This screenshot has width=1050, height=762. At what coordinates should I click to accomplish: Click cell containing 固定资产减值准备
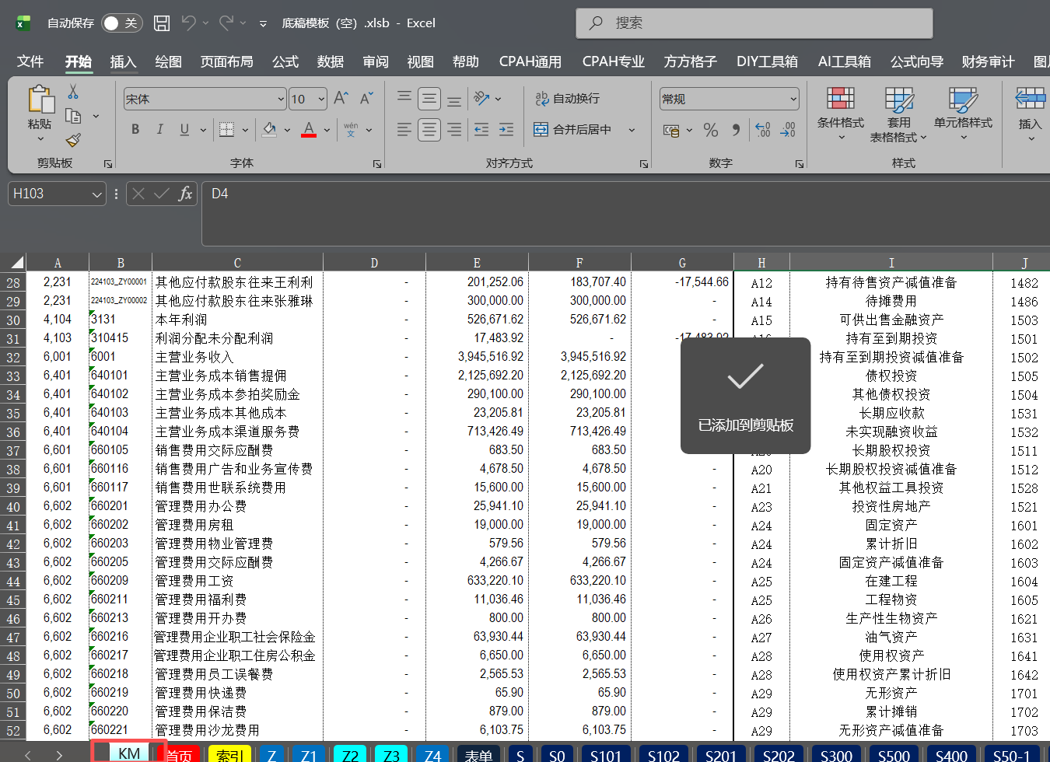click(891, 562)
